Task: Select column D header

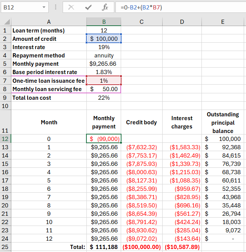Action: [x=182, y=22]
